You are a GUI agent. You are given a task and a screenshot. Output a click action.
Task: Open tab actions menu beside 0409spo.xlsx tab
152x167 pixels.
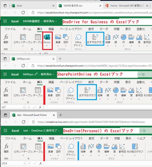(5, 59)
